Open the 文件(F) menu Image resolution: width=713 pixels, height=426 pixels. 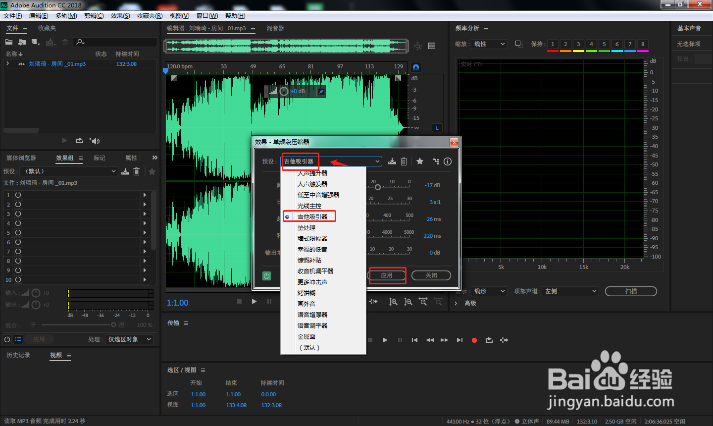coord(13,16)
